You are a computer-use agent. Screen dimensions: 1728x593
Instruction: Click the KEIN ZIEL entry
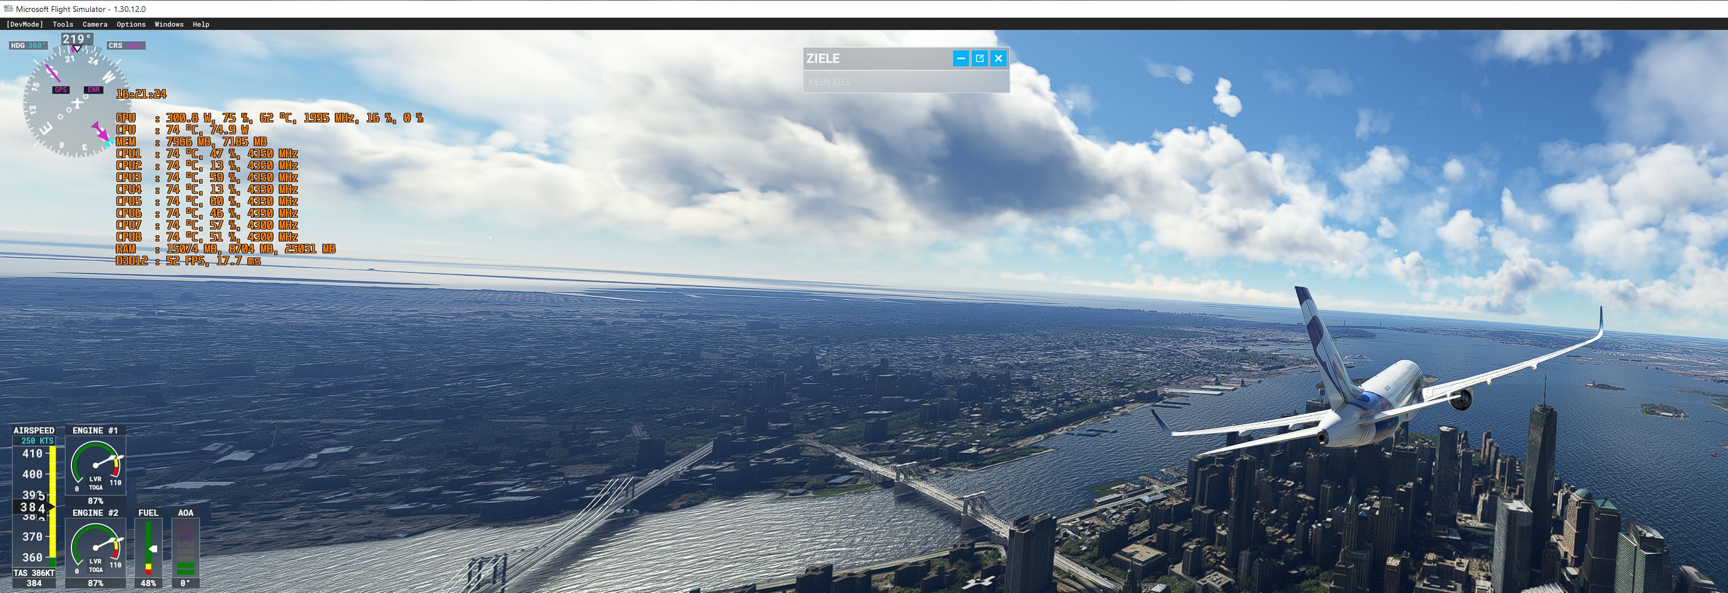[830, 82]
